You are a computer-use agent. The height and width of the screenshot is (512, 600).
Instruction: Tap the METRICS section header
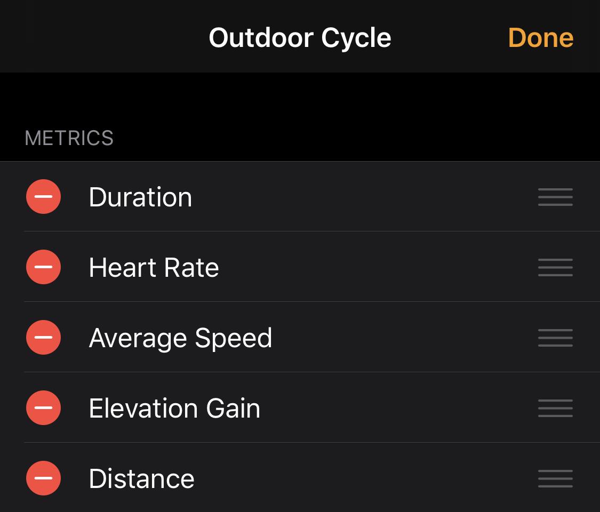69,138
